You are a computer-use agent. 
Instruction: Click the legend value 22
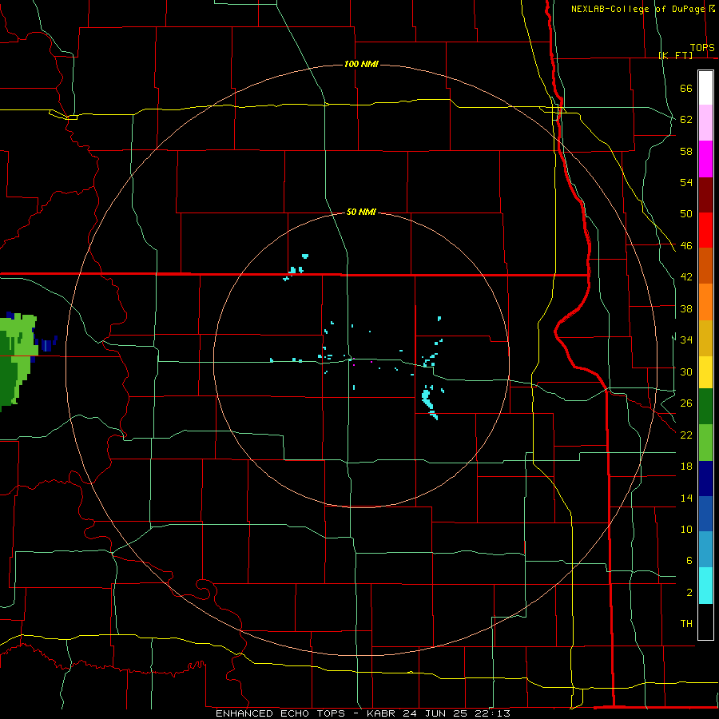click(686, 435)
